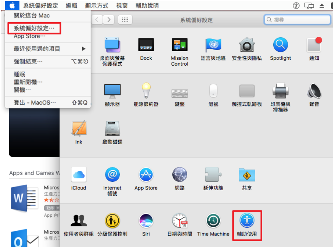Open the Dock preferences pane
333x247 pixels.
(146, 49)
